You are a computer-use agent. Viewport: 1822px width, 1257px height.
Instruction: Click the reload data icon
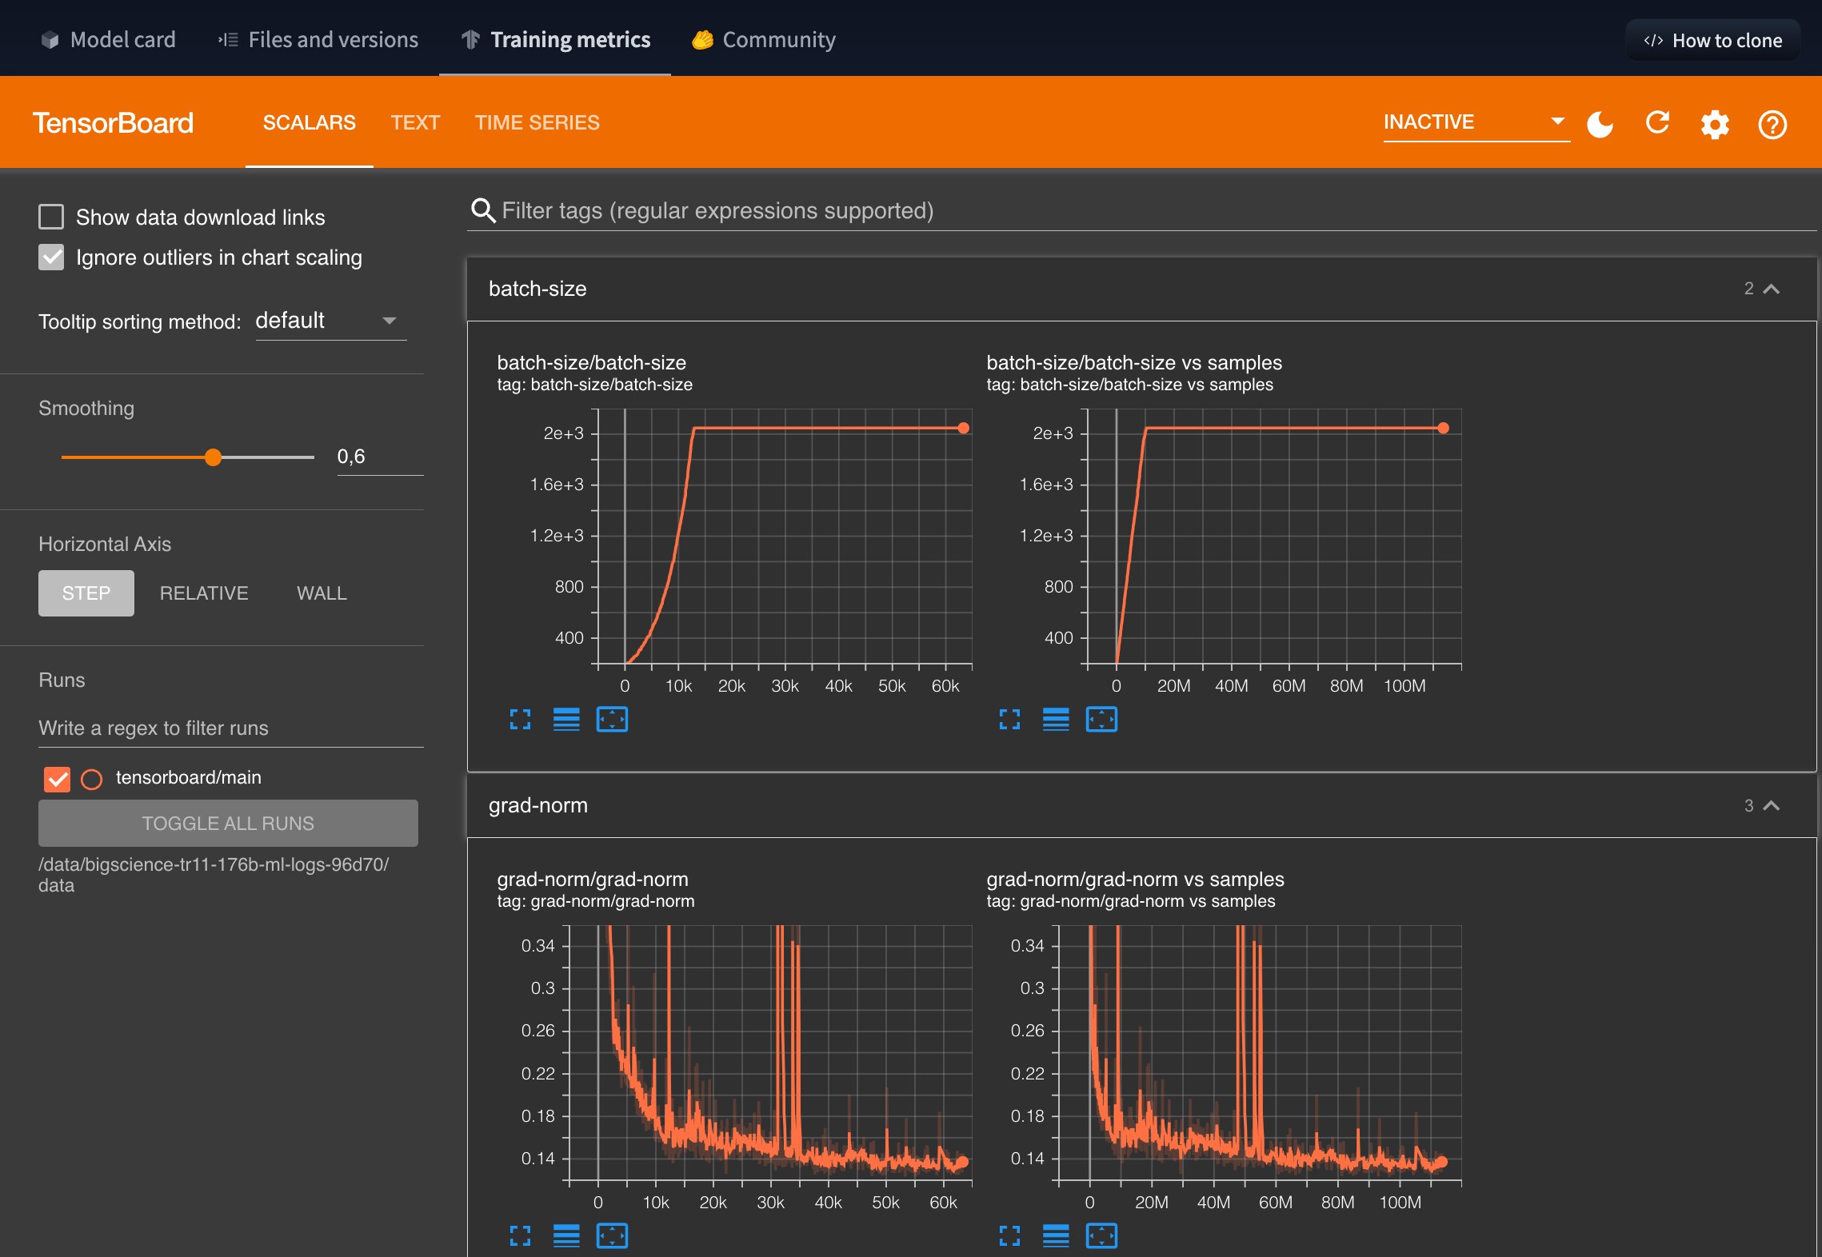[1657, 123]
